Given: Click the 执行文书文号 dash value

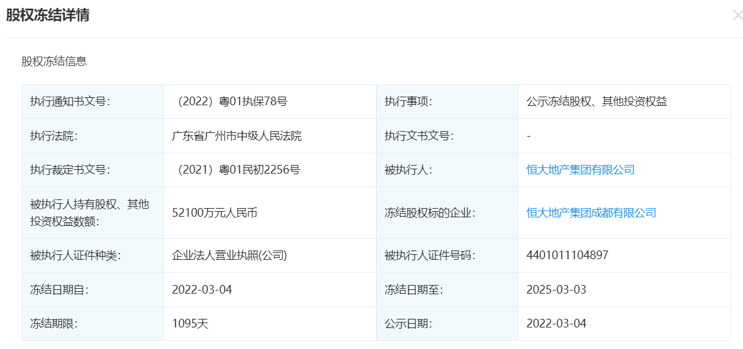Looking at the screenshot, I should tap(529, 136).
